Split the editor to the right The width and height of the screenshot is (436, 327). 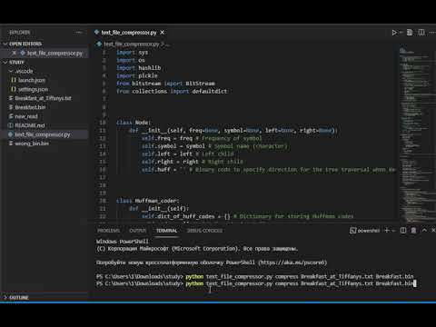(421, 33)
